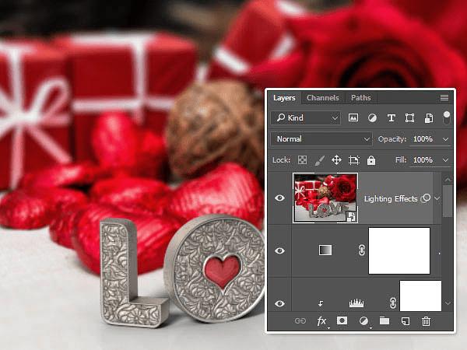Click the adjustment layer filter icon

372,118
